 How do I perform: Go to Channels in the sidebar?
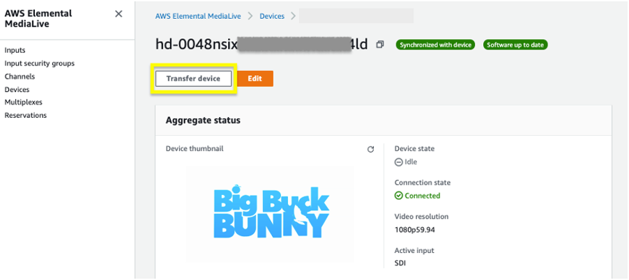[x=20, y=77]
